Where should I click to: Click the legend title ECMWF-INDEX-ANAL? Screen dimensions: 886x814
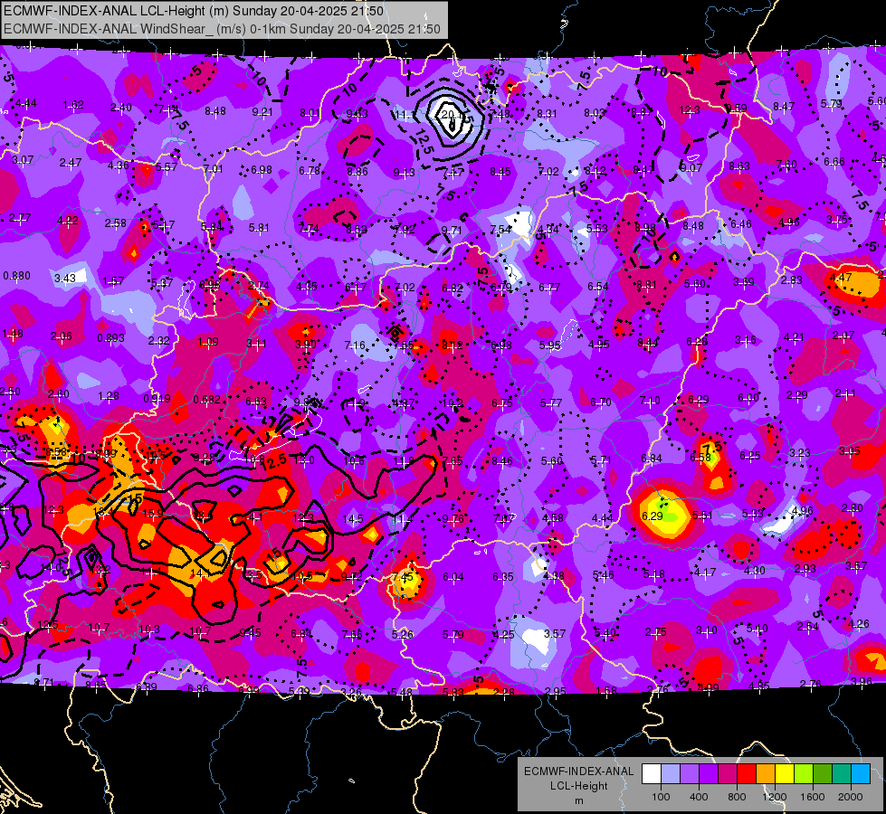click(578, 771)
